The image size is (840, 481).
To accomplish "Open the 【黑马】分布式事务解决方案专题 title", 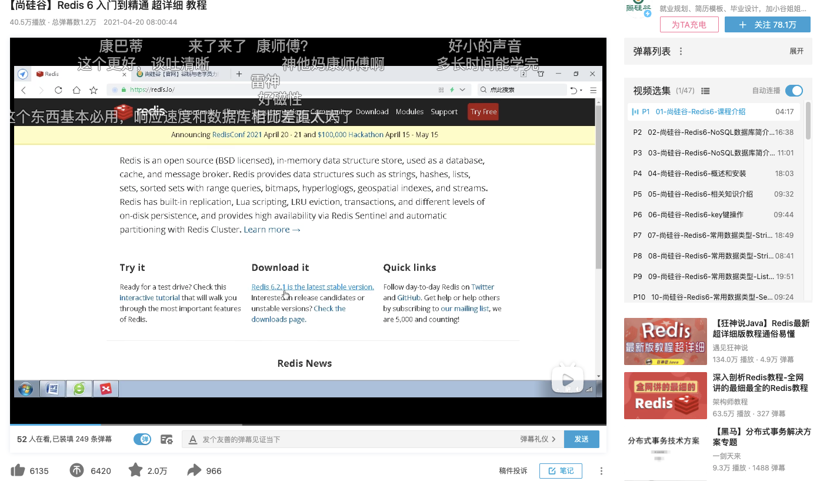I will click(762, 437).
